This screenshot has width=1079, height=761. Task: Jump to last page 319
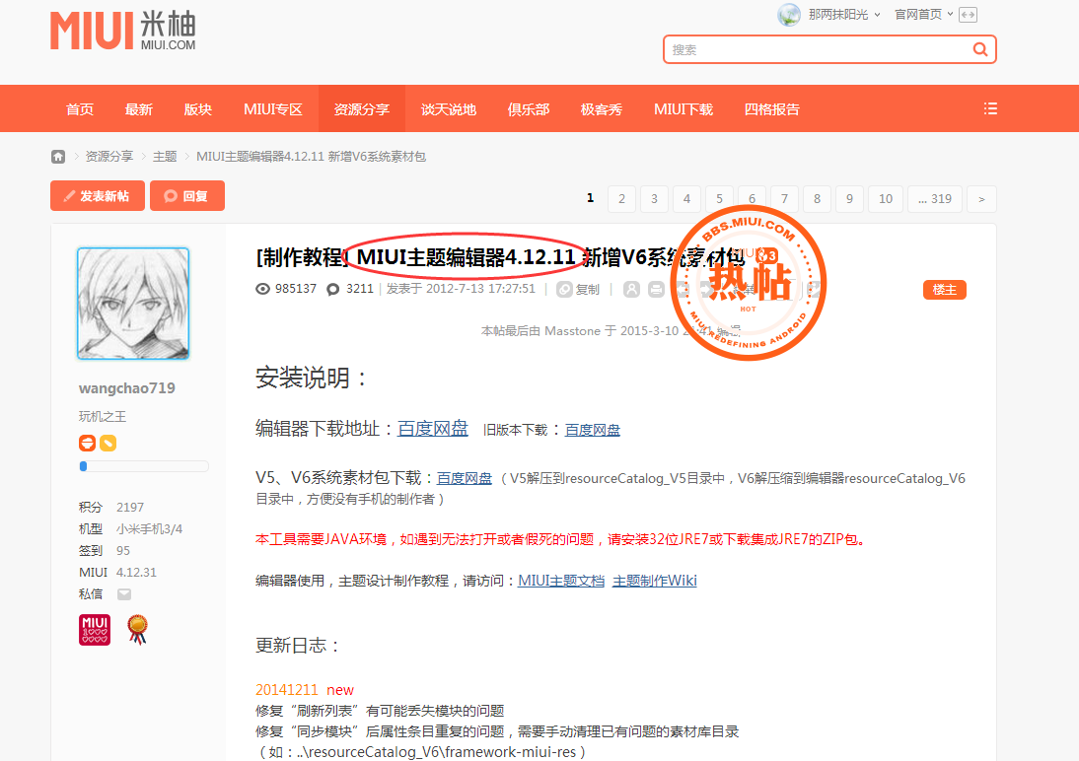click(x=934, y=199)
